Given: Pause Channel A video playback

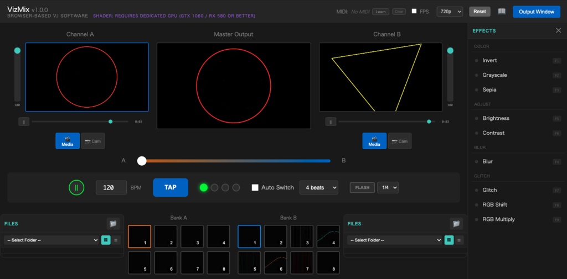Looking at the screenshot, I should tap(24, 122).
